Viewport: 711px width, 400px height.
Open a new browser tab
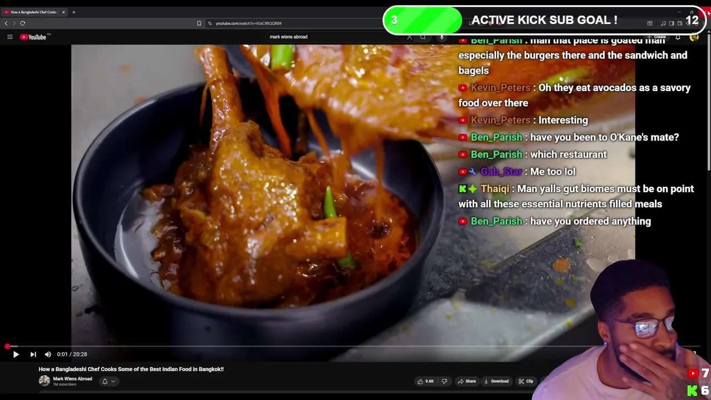coord(73,12)
